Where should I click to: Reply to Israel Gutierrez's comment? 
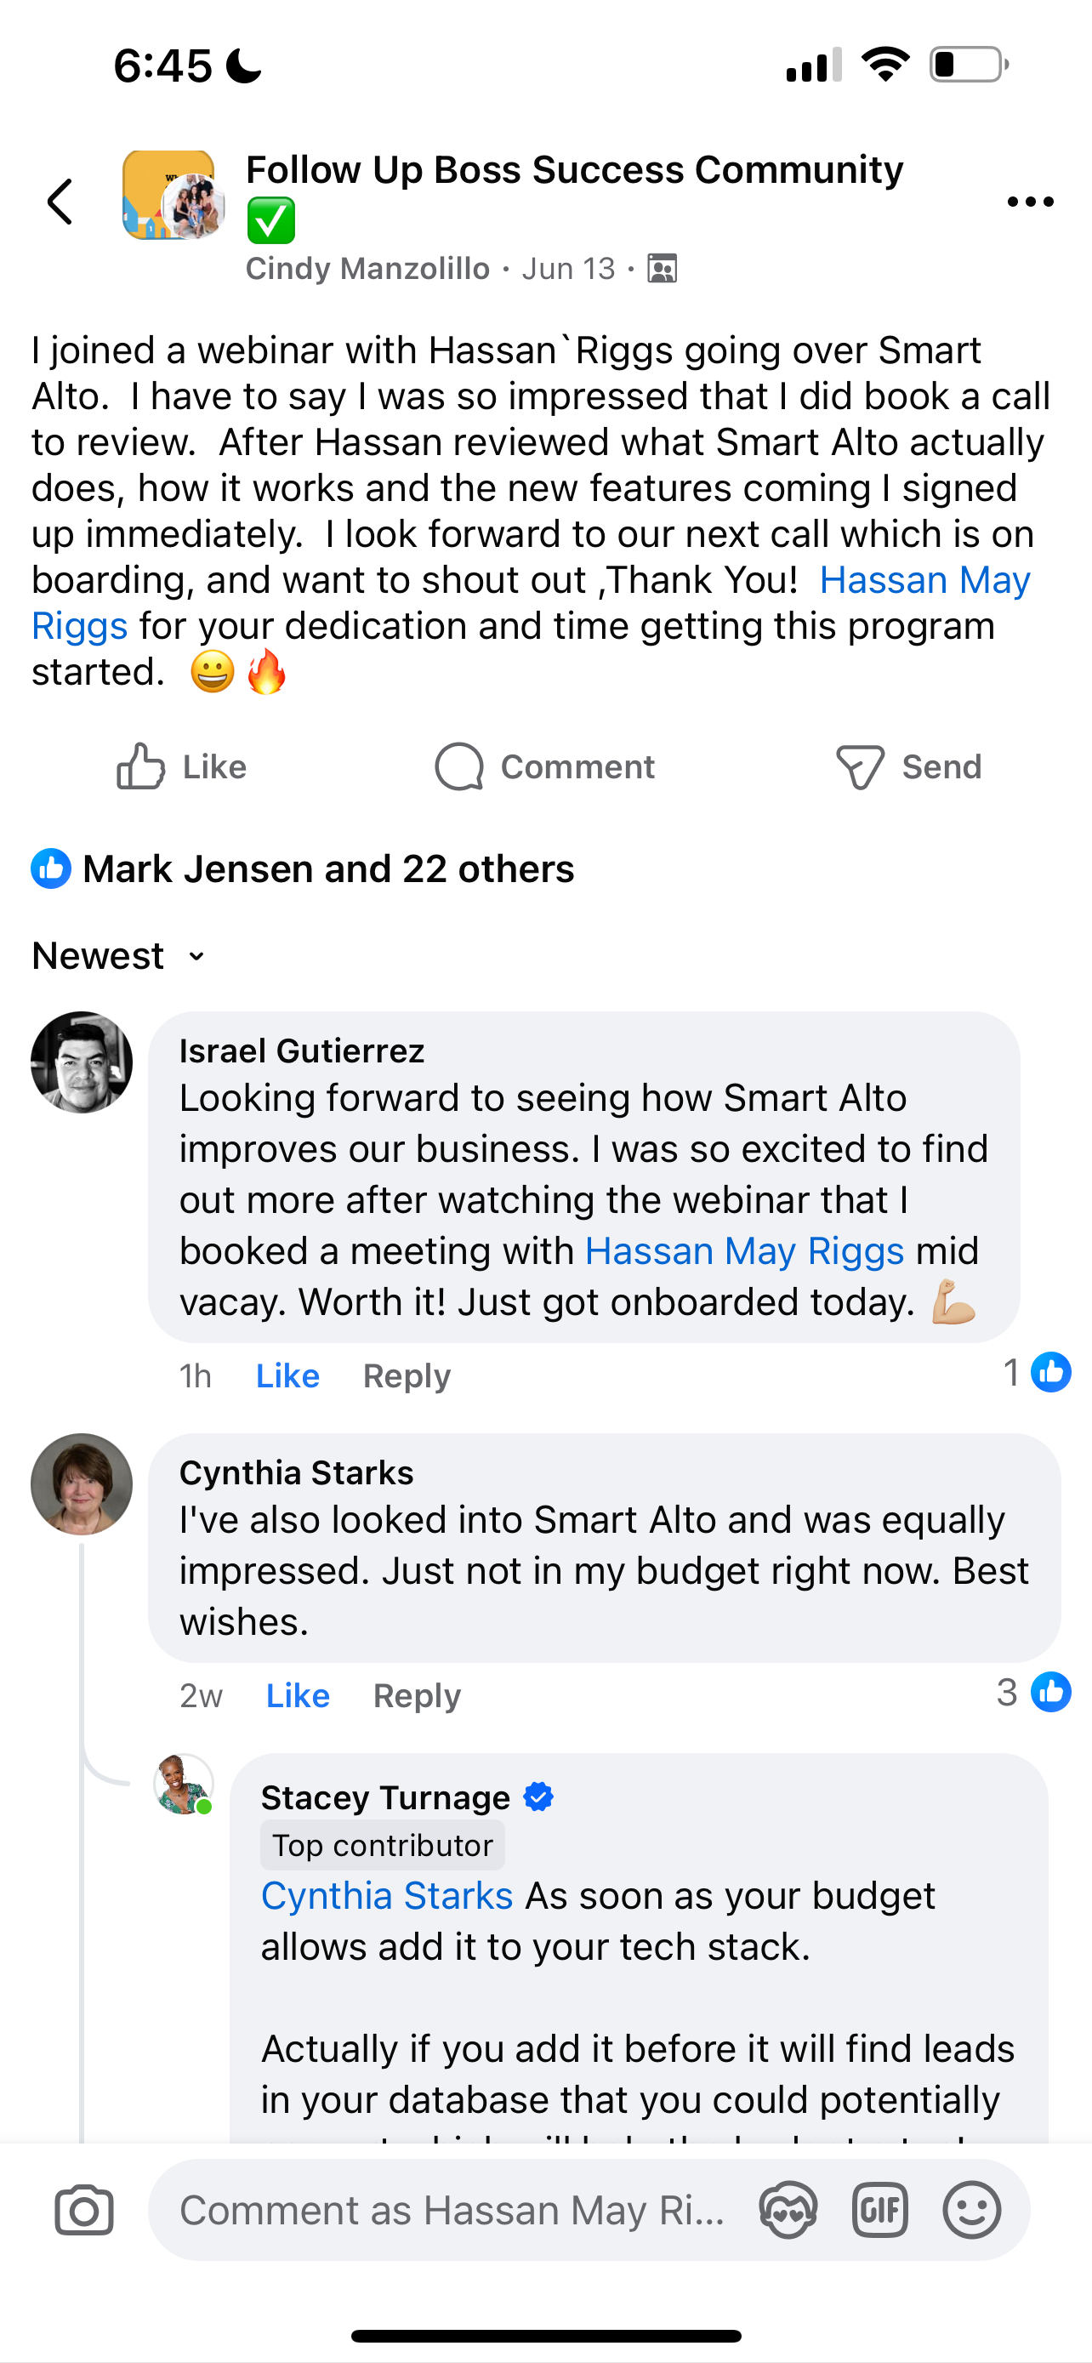tap(407, 1376)
